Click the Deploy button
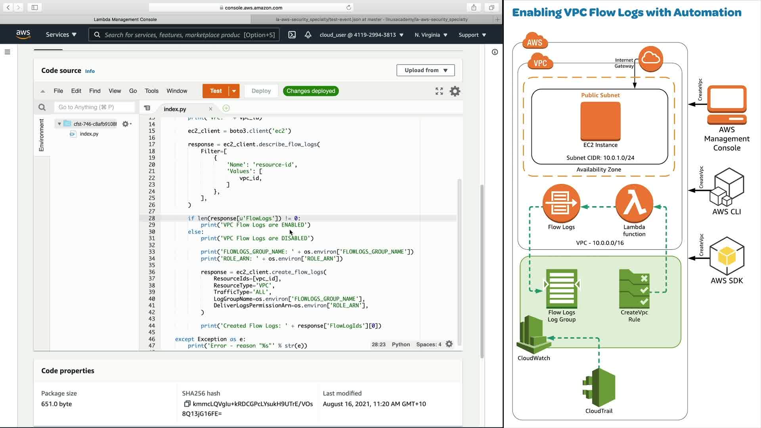Screen dimensions: 761x428 click(x=261, y=91)
